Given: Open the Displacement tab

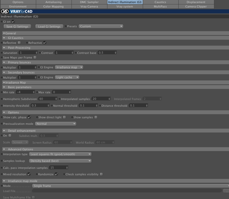Looking at the screenshot, I should tap(196, 2).
